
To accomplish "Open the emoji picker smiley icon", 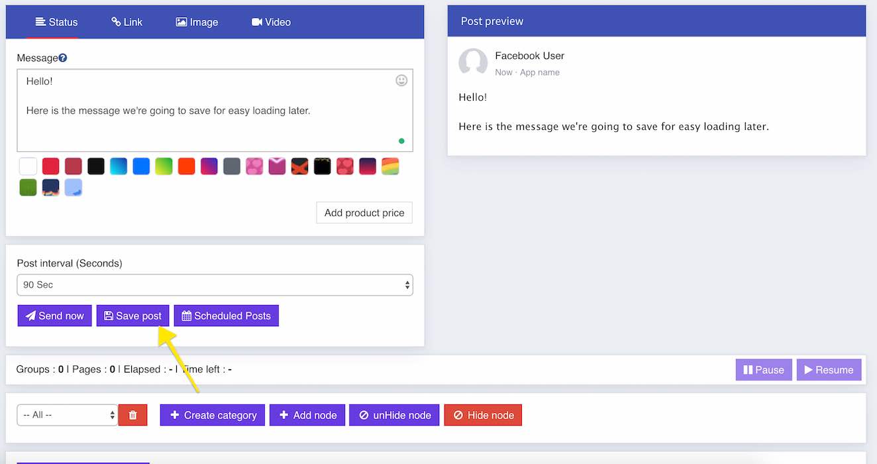I will (x=401, y=80).
